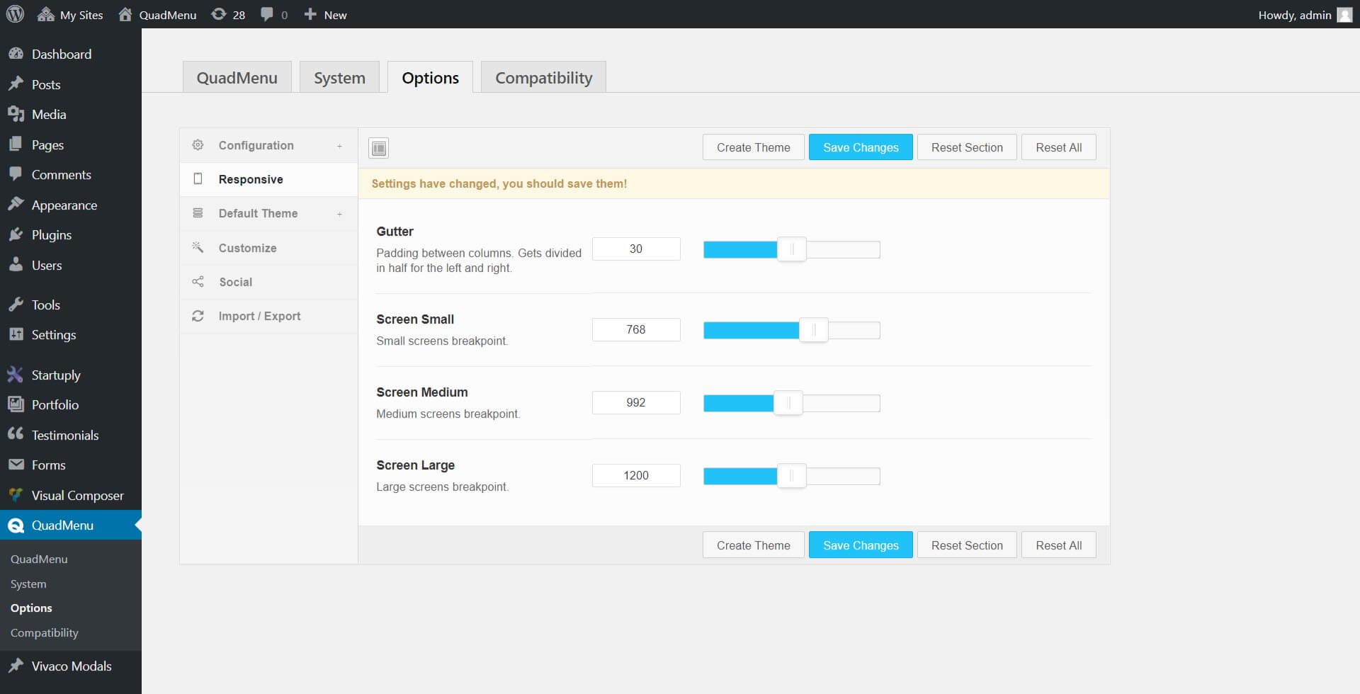Image resolution: width=1360 pixels, height=694 pixels.
Task: Click the Posts pin icon
Action: (x=16, y=84)
